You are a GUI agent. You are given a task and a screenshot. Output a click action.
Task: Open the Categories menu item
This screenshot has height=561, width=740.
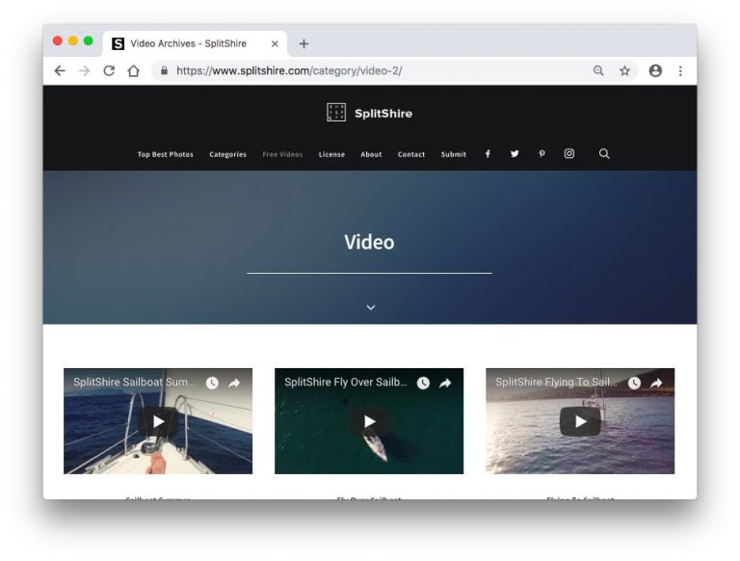pyautogui.click(x=227, y=154)
